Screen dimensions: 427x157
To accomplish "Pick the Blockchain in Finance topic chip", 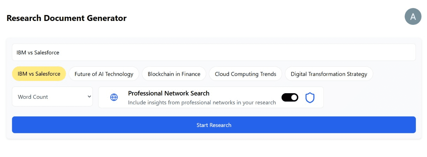I will click(174, 74).
